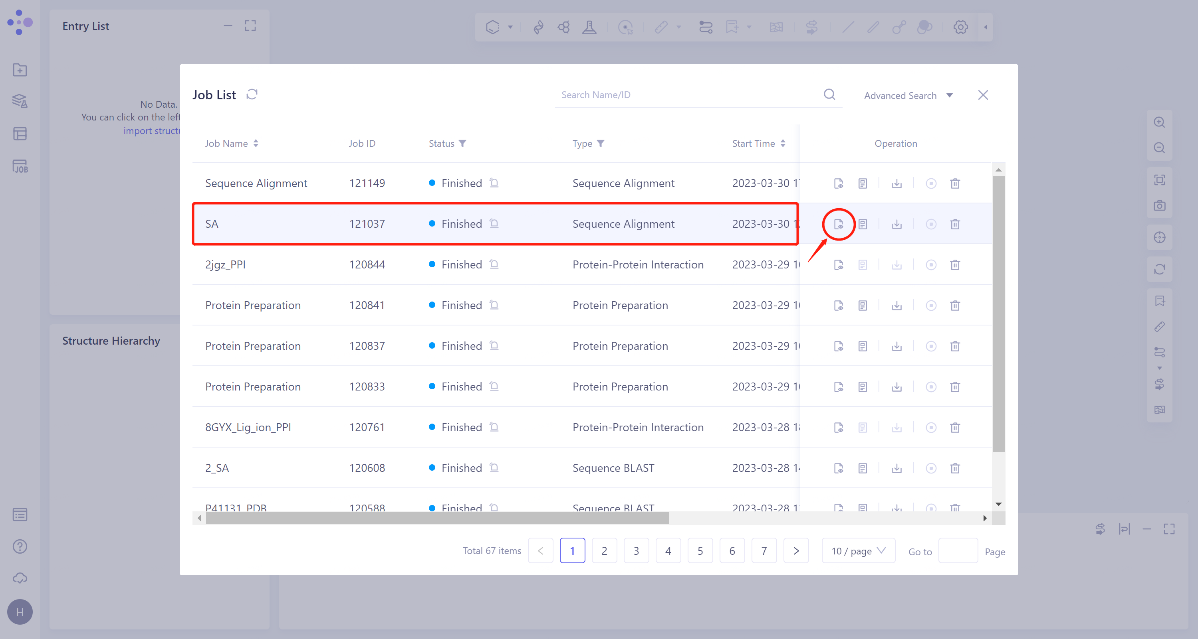The image size is (1198, 639).
Task: Download results for the Sequence Alignment job 121149
Action: (x=897, y=183)
